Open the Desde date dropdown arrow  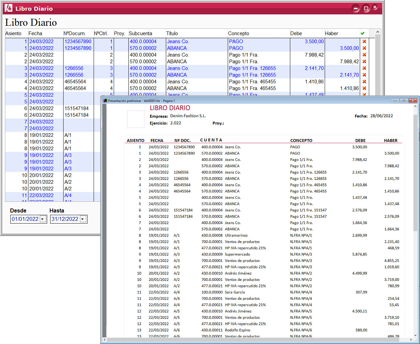pos(43,219)
